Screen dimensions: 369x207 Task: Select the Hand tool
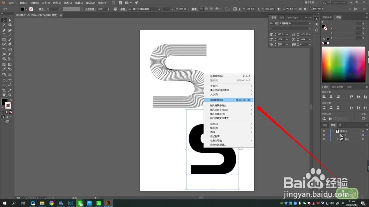click(x=4, y=95)
